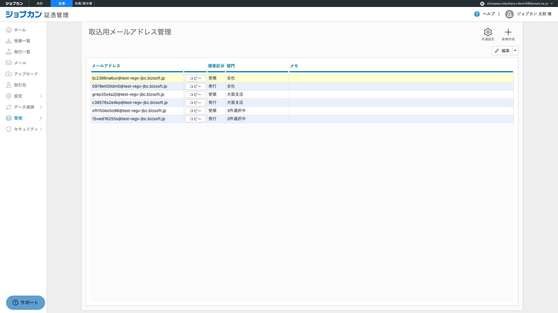The image size is (558, 313).
Task: Open common settings (共通設定) gear icon
Action: (488, 32)
